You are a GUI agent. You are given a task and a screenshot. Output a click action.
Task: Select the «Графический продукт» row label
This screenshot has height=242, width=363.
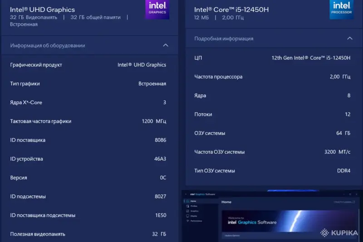(x=36, y=65)
